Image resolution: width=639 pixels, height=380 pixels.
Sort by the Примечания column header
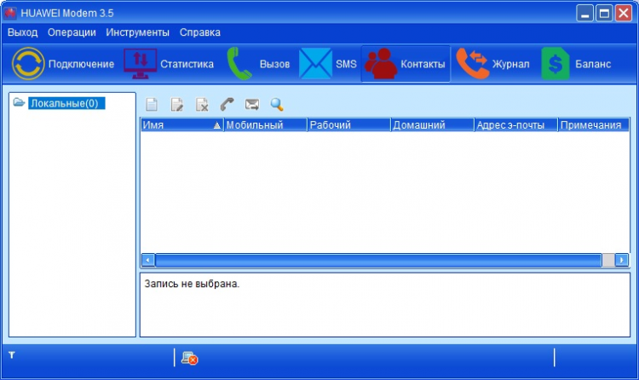(593, 125)
